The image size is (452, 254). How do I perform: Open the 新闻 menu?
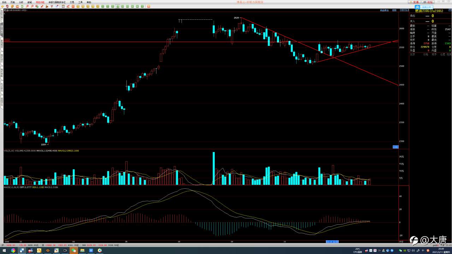tap(30, 2)
